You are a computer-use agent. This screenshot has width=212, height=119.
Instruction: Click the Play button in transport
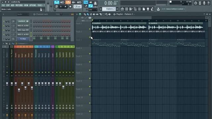(x=61, y=7)
